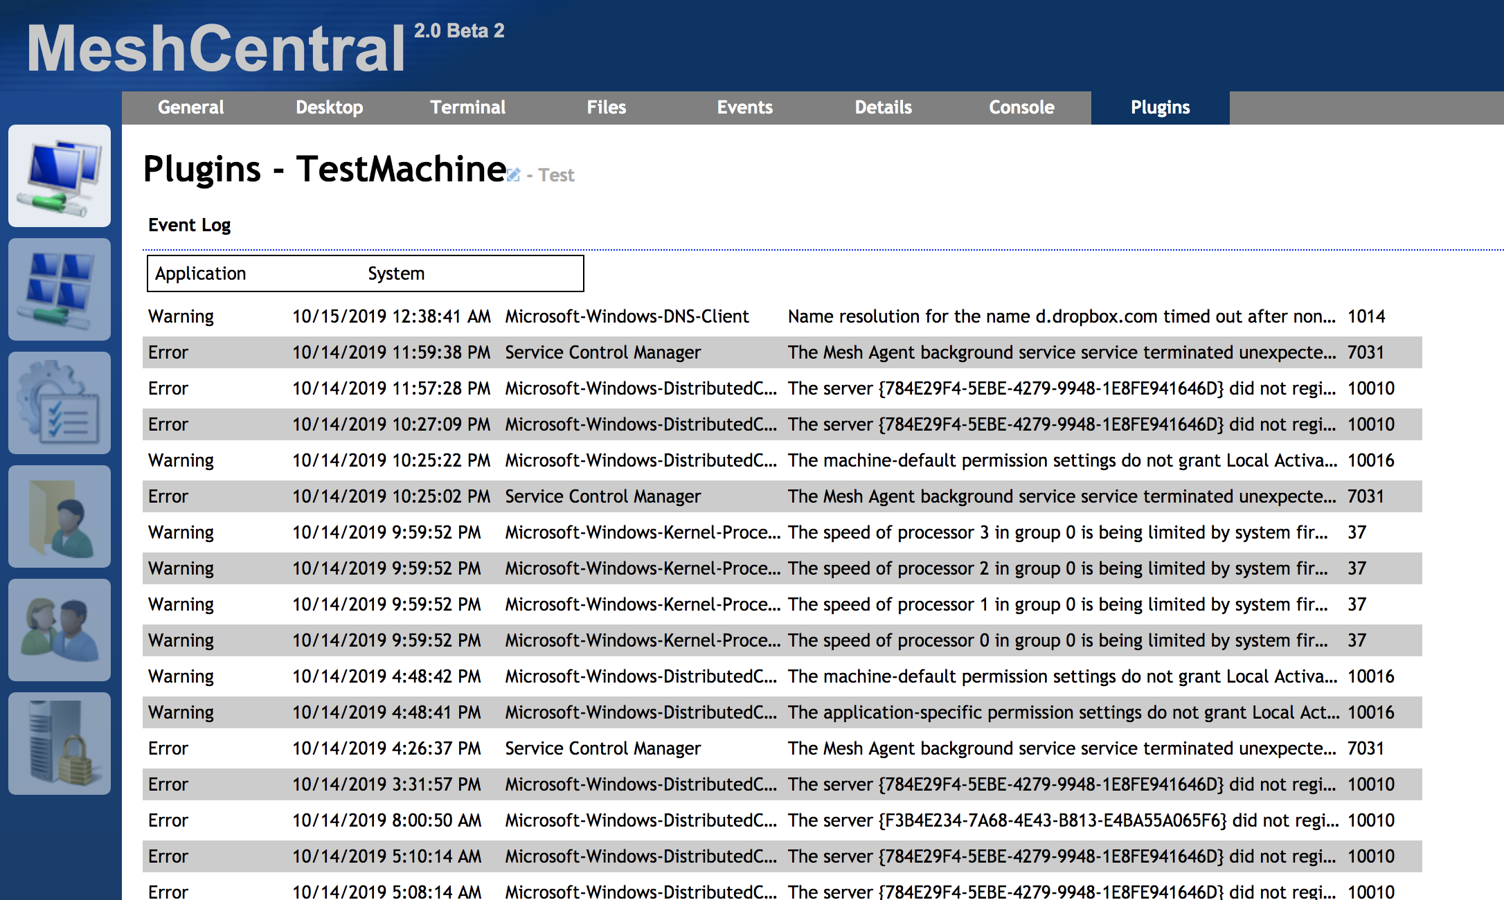Click the Test group link next to TestMachine
1504x900 pixels.
[x=557, y=175]
